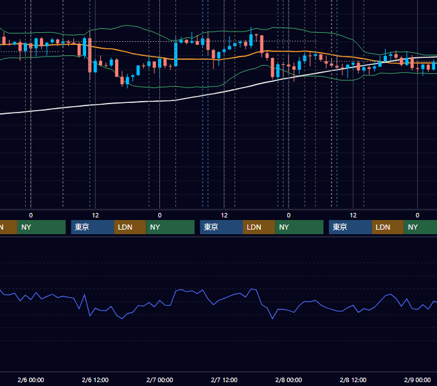The height and width of the screenshot is (386, 437).
Task: Select the NY session block spanning 2/7 00:00
Action: (170, 227)
